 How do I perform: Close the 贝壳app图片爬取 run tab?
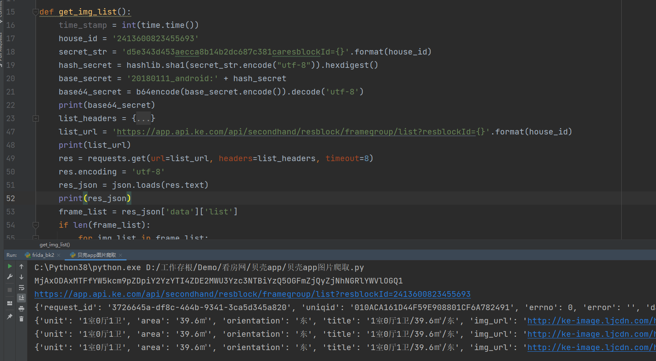coord(120,255)
